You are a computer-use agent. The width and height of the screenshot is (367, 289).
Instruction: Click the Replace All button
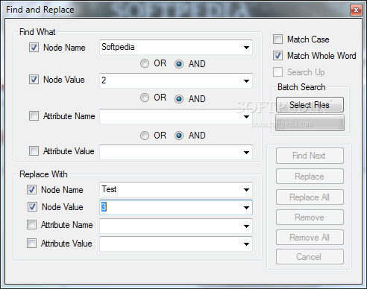[x=310, y=197]
